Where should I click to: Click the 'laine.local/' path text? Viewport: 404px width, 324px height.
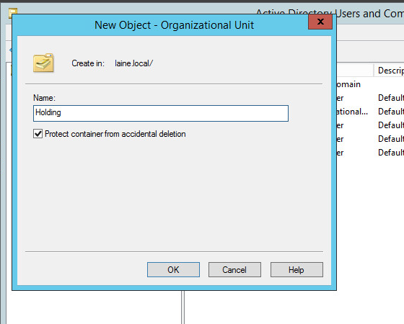[x=133, y=63]
